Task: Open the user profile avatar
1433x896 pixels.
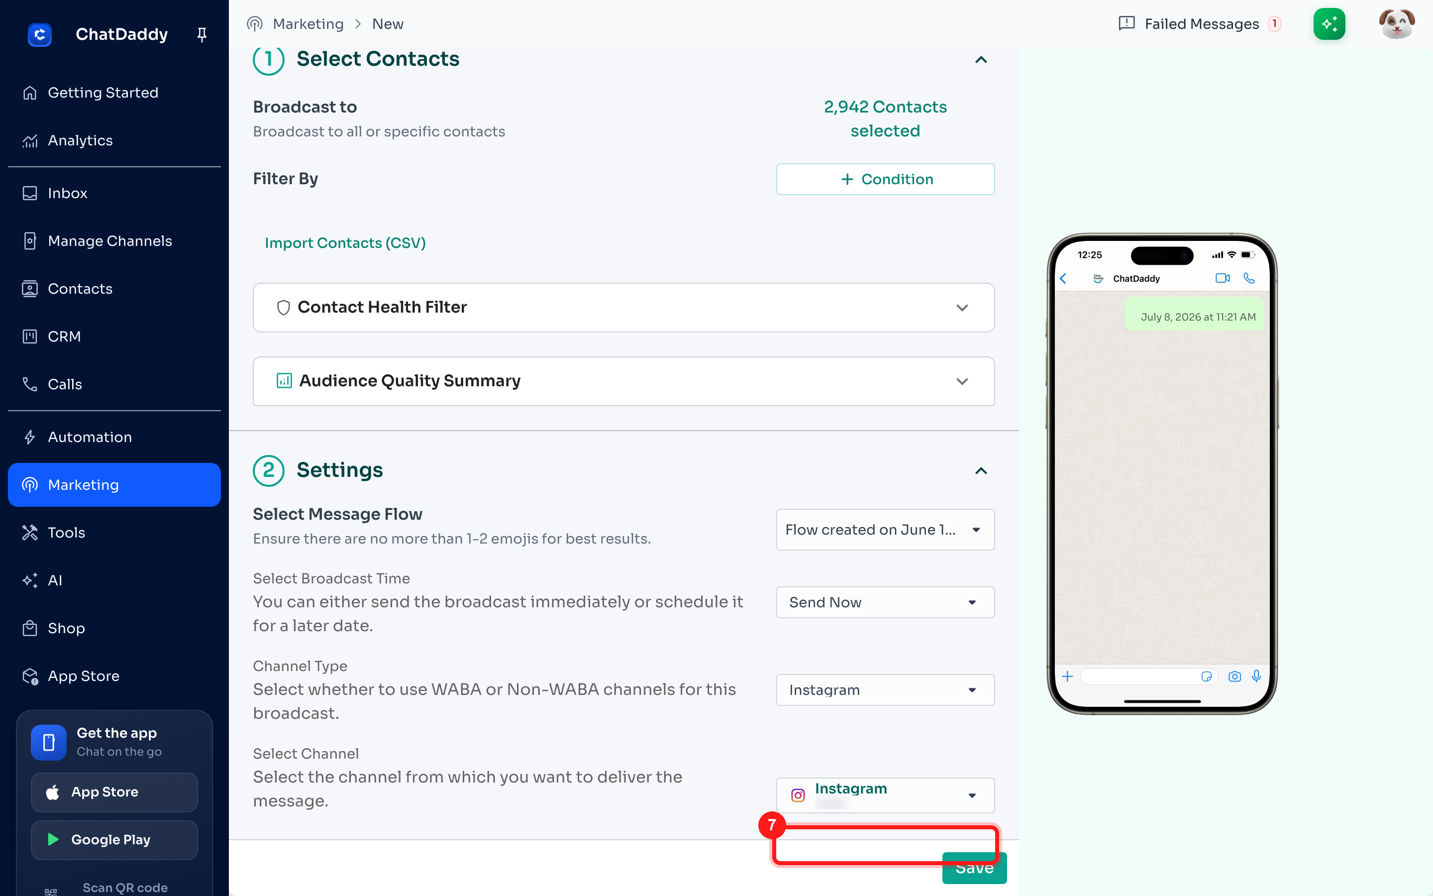Action: point(1396,24)
